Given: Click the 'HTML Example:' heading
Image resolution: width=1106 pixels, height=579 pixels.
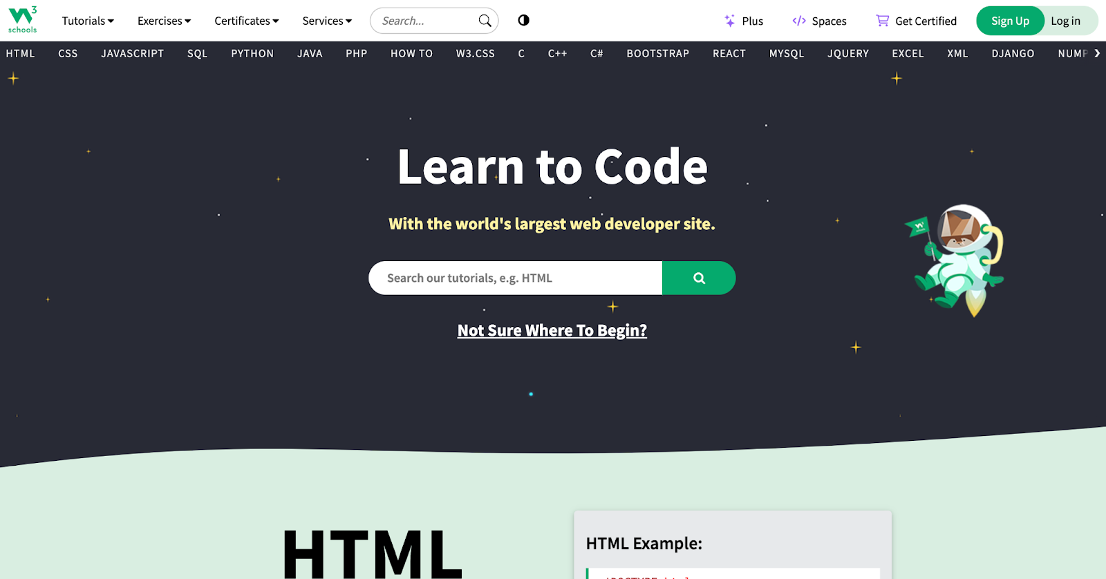Looking at the screenshot, I should pyautogui.click(x=644, y=544).
